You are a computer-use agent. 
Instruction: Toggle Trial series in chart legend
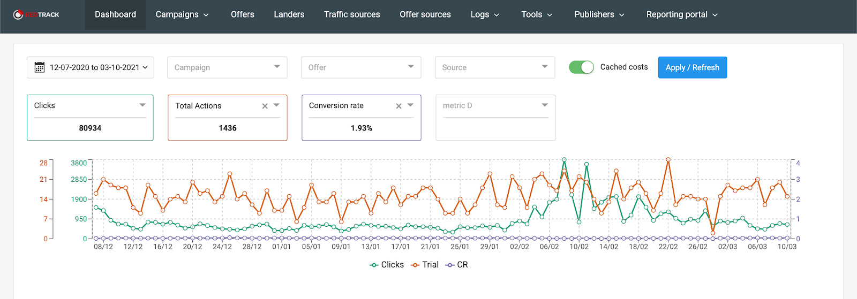[425, 265]
